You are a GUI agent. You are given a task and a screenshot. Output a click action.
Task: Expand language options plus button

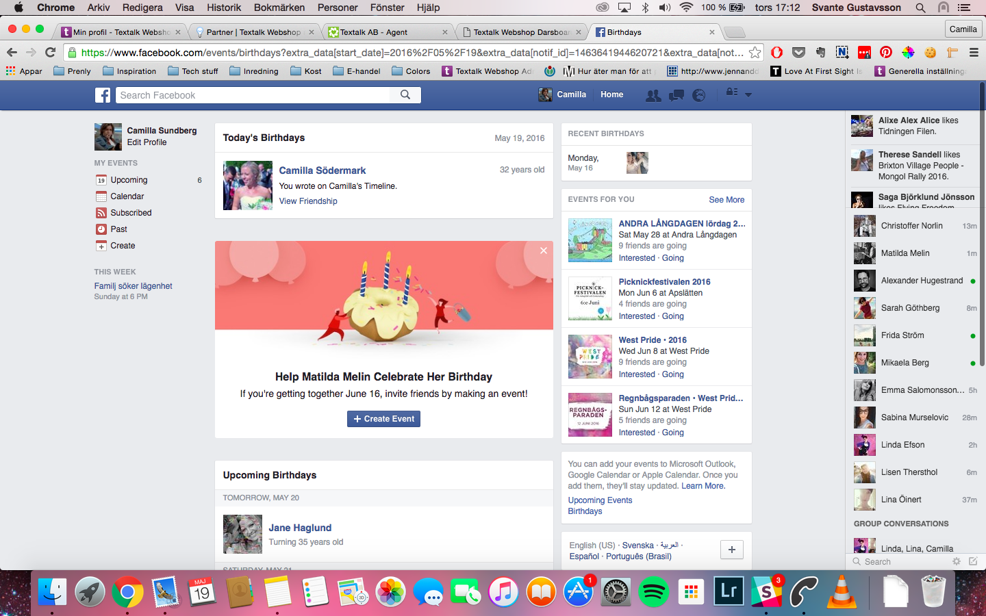[732, 550]
